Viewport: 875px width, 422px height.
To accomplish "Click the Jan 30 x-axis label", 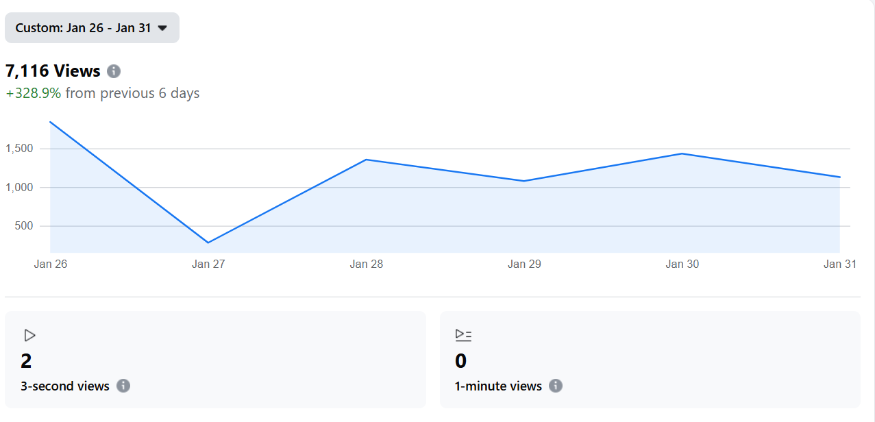I will click(x=682, y=264).
